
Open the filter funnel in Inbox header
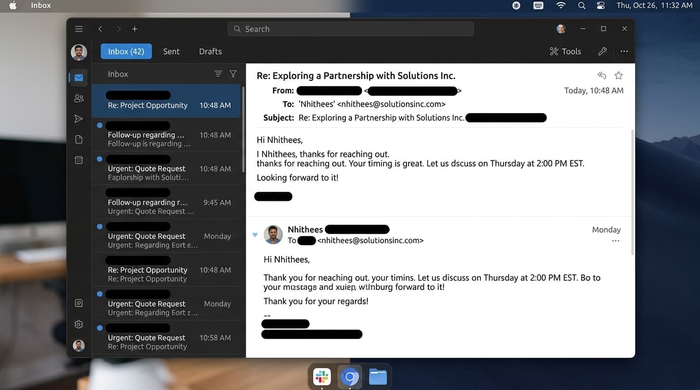[x=233, y=74]
